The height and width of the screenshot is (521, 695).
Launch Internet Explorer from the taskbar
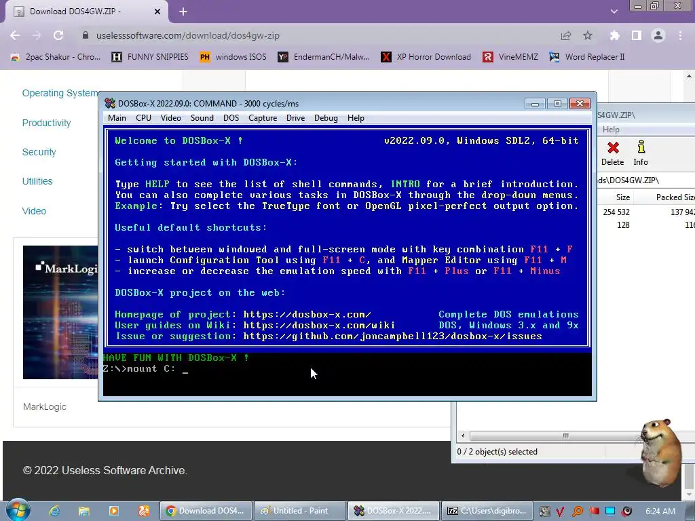tap(54, 511)
